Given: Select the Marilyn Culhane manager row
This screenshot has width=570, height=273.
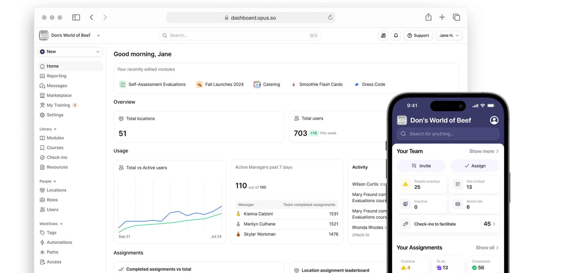Looking at the screenshot, I should [x=287, y=224].
